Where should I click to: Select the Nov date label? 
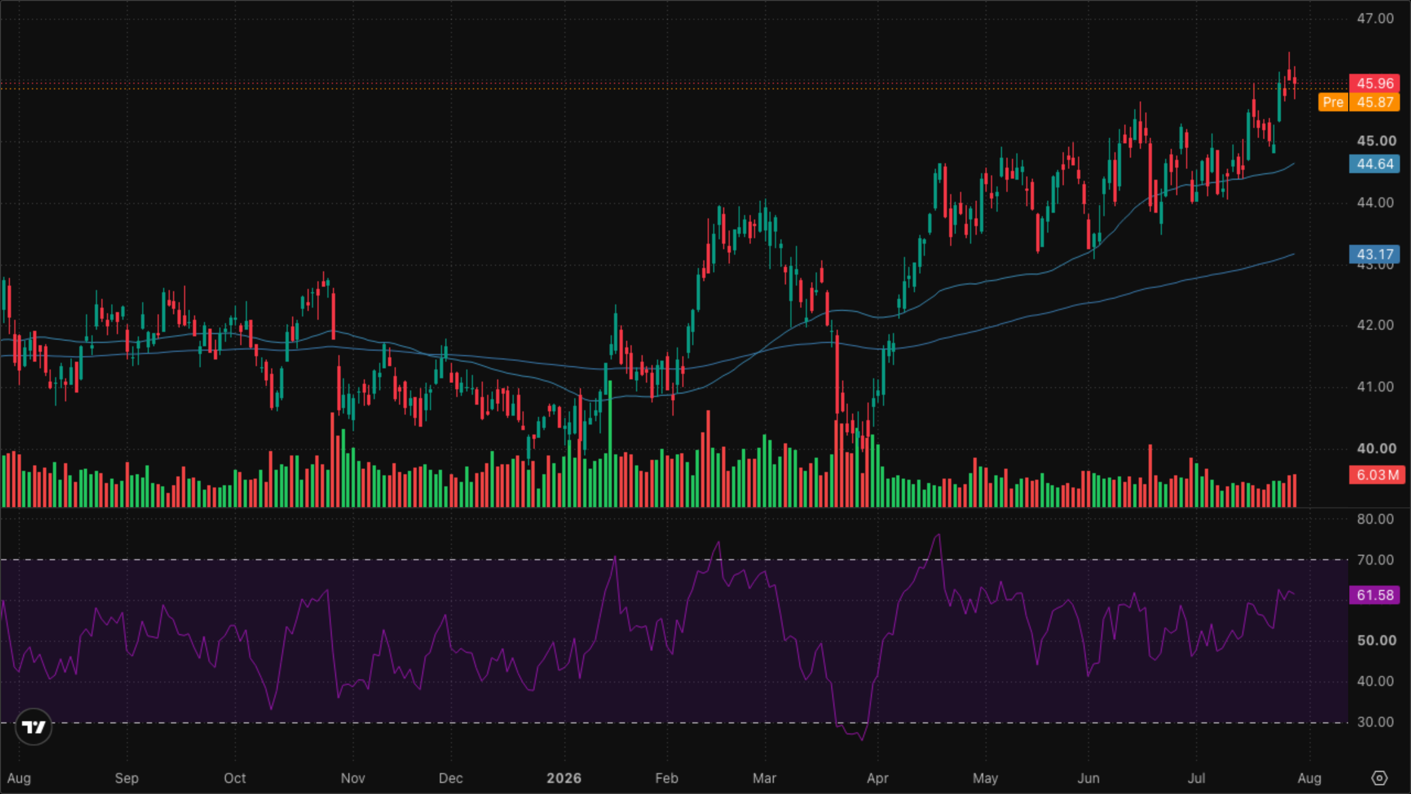pyautogui.click(x=353, y=778)
